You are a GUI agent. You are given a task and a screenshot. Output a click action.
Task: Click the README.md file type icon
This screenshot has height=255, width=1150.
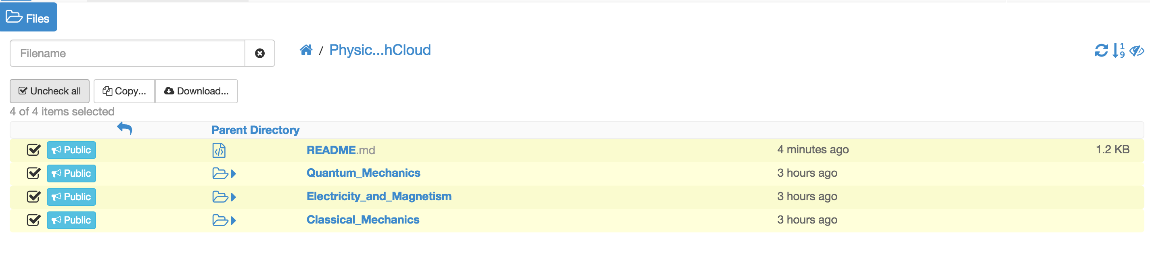click(x=219, y=150)
